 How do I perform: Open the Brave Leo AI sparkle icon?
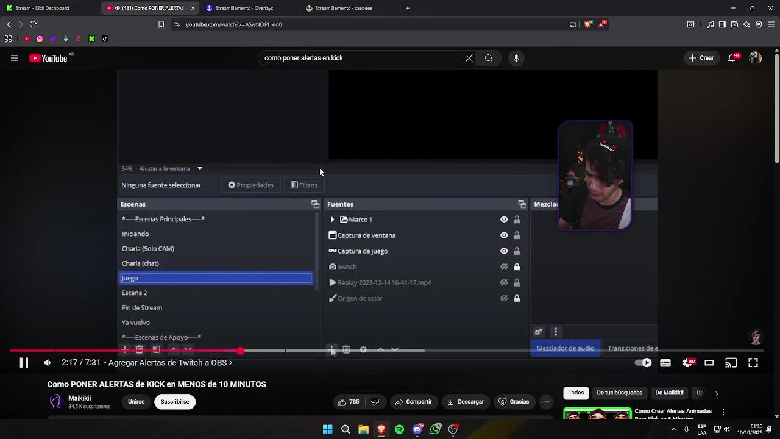[746, 24]
